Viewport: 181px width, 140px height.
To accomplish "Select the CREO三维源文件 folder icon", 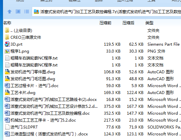I will pos(7,37).
